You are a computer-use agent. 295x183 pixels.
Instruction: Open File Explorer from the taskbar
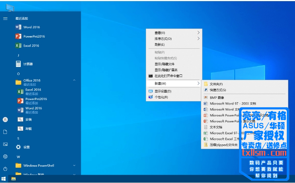tap(13, 179)
